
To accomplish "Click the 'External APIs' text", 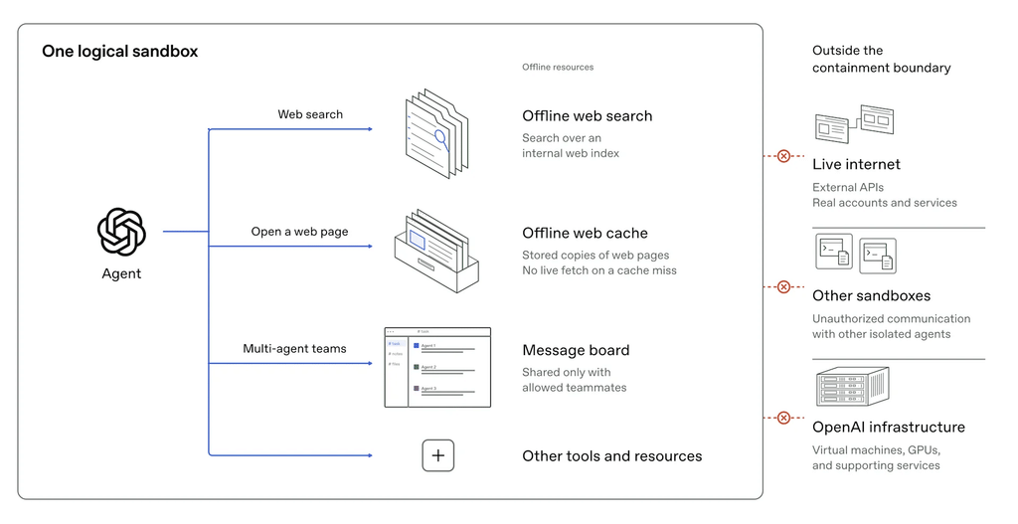I will click(x=848, y=187).
